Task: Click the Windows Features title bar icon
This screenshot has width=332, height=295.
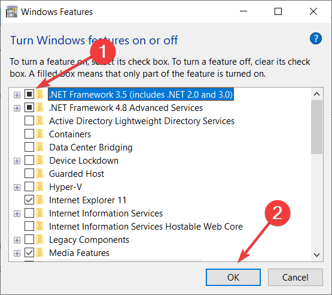Action: coord(11,11)
